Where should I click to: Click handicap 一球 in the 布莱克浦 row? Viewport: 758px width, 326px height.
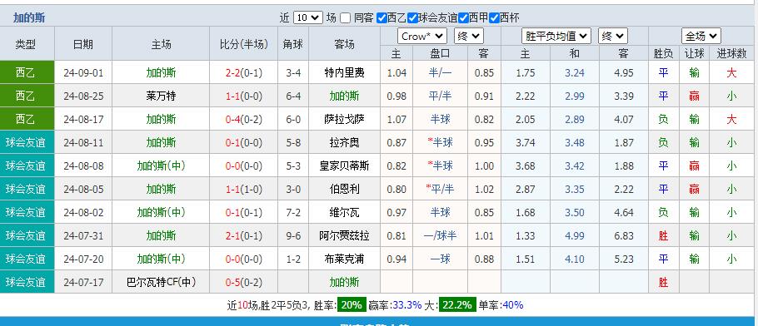440,259
